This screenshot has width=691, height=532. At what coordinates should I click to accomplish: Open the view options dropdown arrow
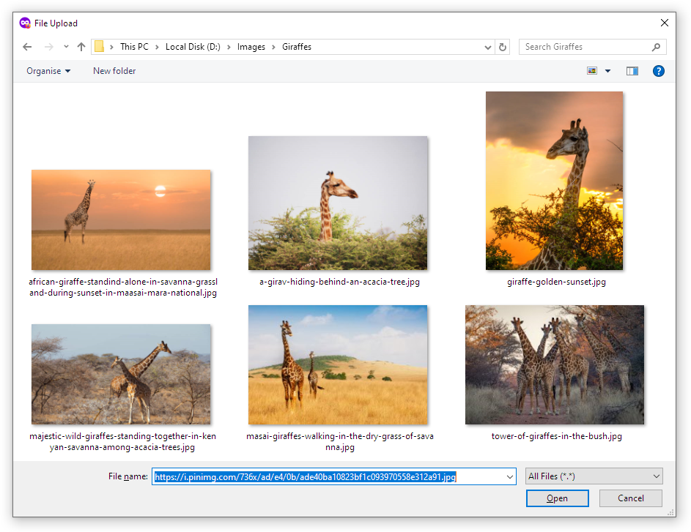[607, 71]
